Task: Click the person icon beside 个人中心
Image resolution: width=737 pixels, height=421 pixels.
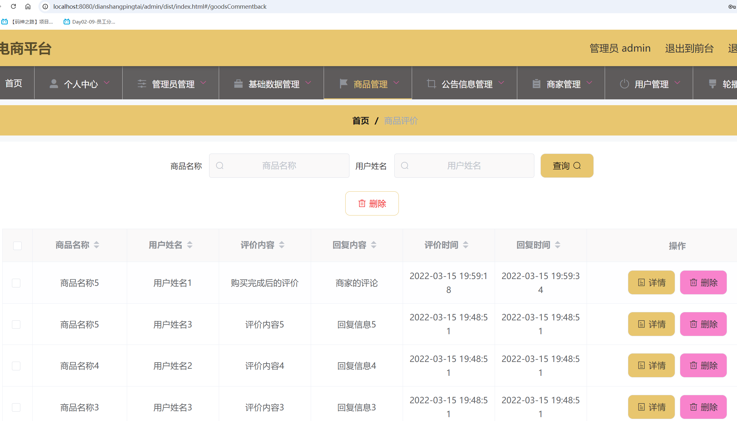Action: (54, 84)
